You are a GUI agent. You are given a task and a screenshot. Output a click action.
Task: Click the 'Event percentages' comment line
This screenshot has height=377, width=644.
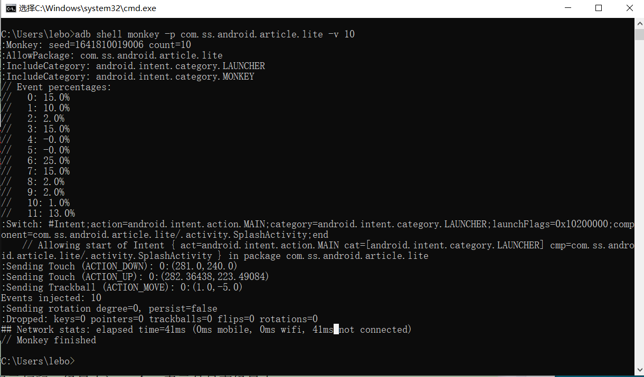(56, 87)
